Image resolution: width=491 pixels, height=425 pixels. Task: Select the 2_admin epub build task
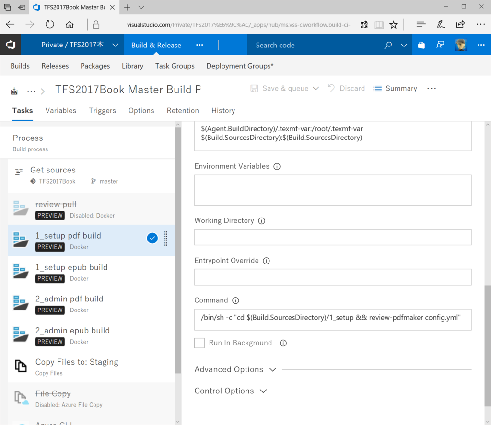[x=91, y=335]
